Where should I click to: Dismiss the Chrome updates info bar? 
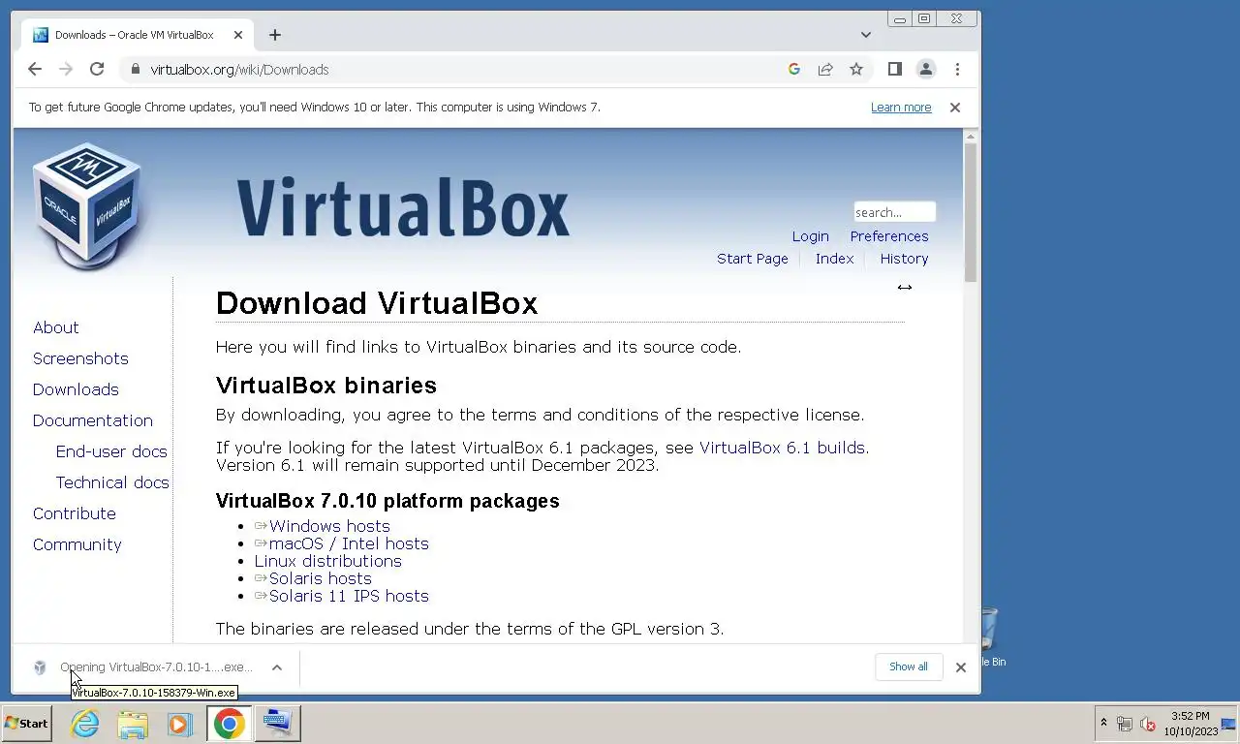[955, 108]
